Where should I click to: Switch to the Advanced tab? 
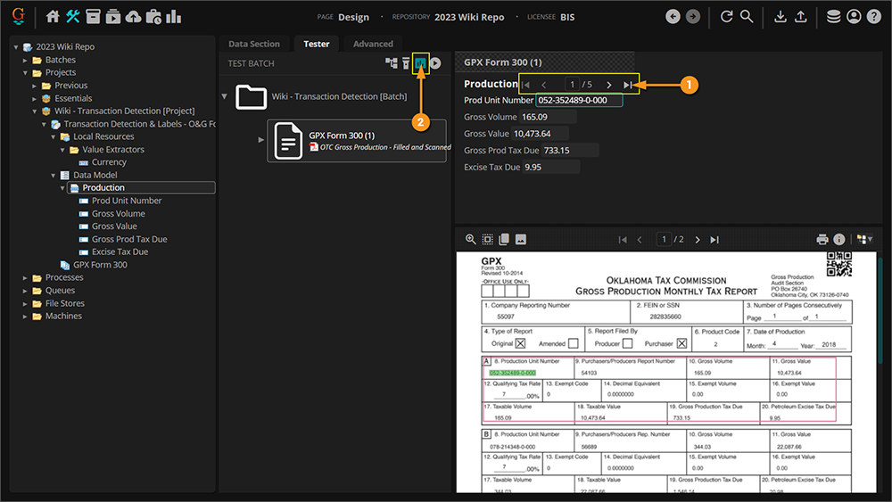373,44
